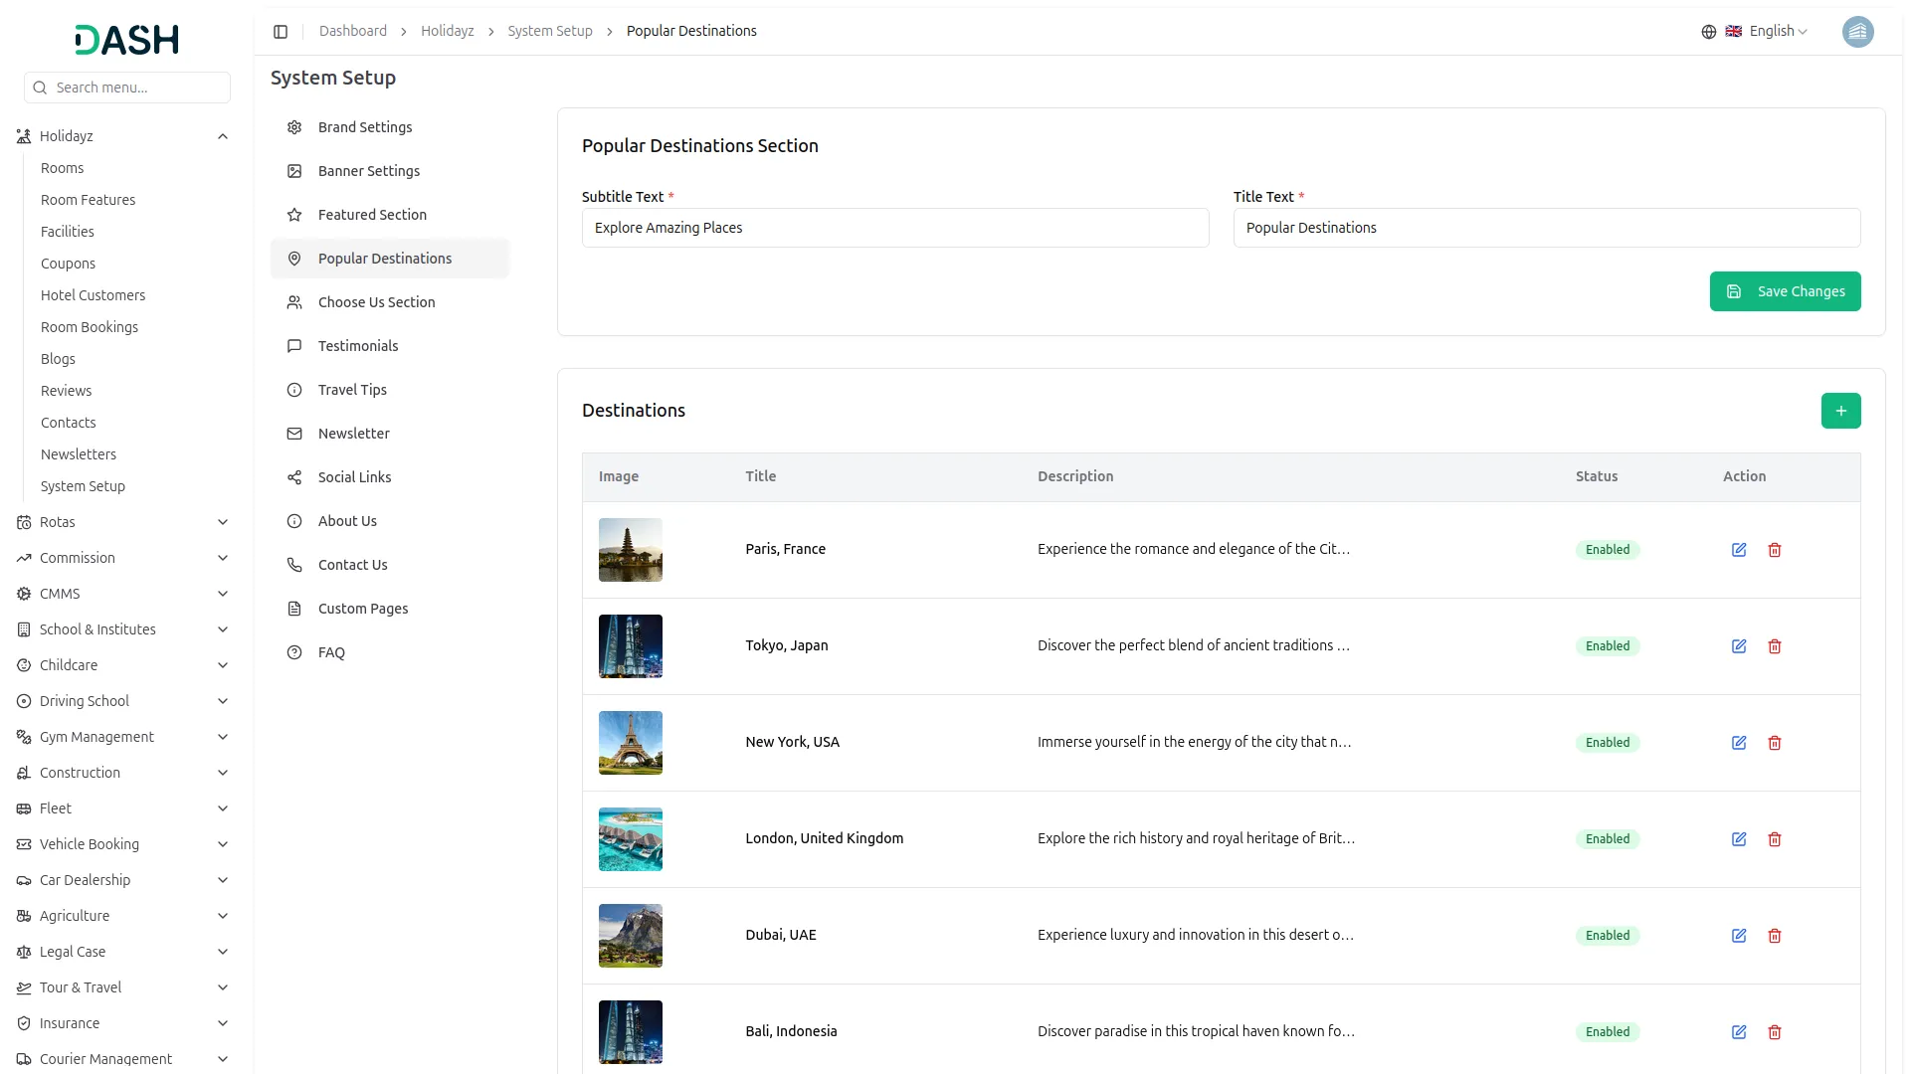Viewport: 1910px width, 1074px height.
Task: Click the green add destination plus button
Action: [1840, 411]
